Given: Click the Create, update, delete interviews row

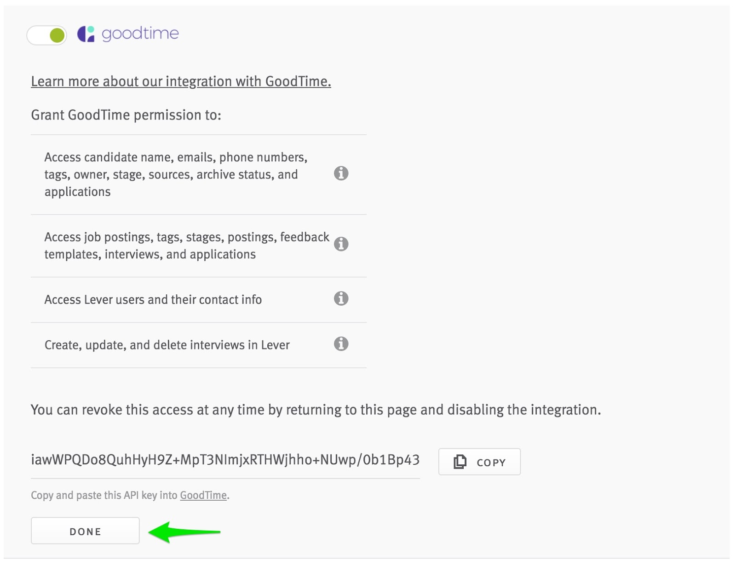Looking at the screenshot, I should (167, 345).
